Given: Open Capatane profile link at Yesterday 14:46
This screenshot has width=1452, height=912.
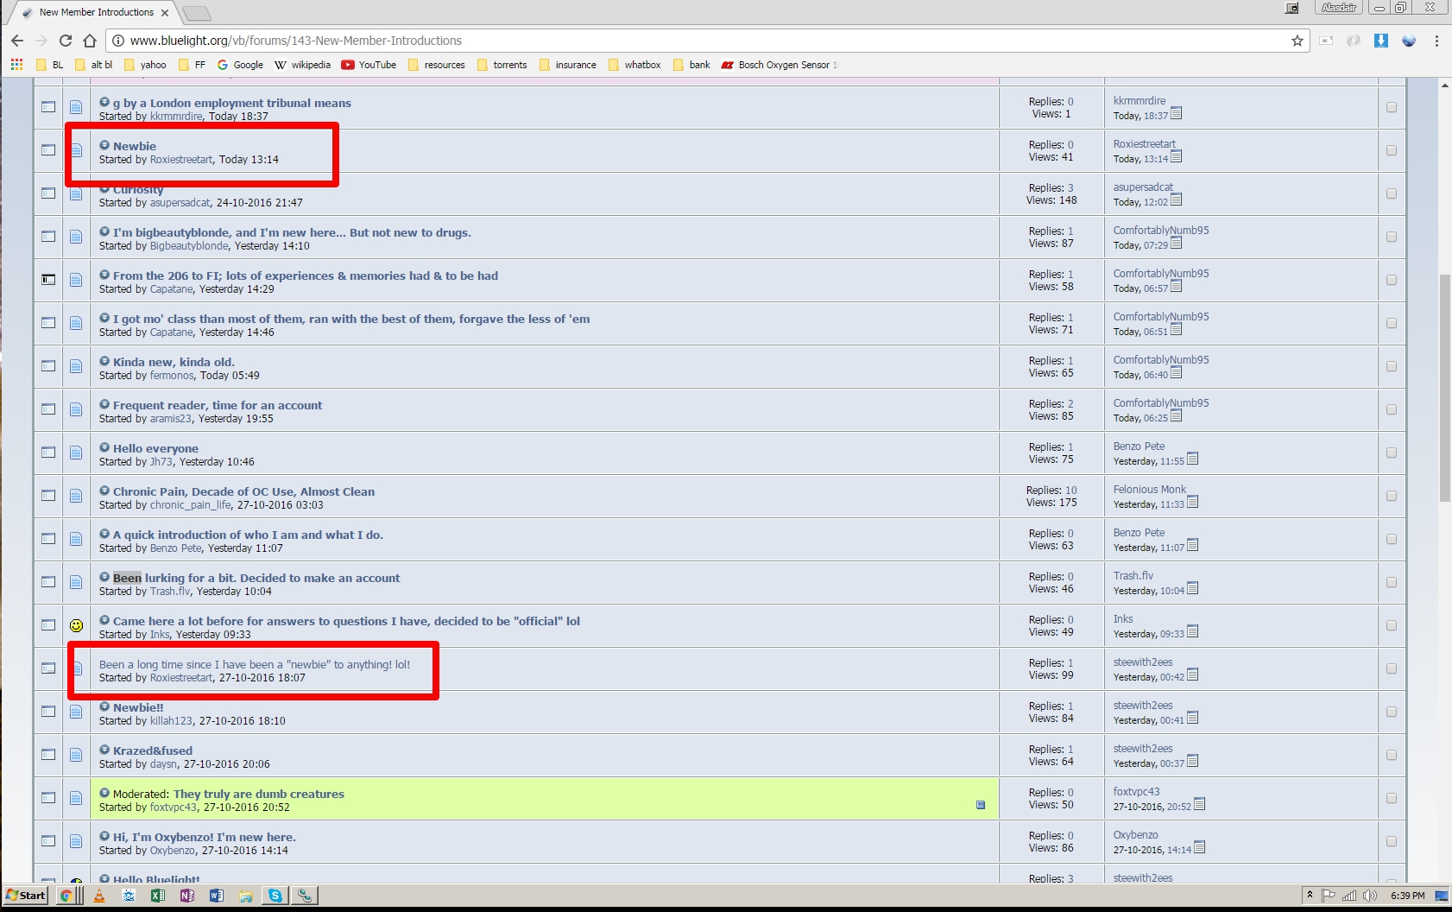Looking at the screenshot, I should pos(171,332).
